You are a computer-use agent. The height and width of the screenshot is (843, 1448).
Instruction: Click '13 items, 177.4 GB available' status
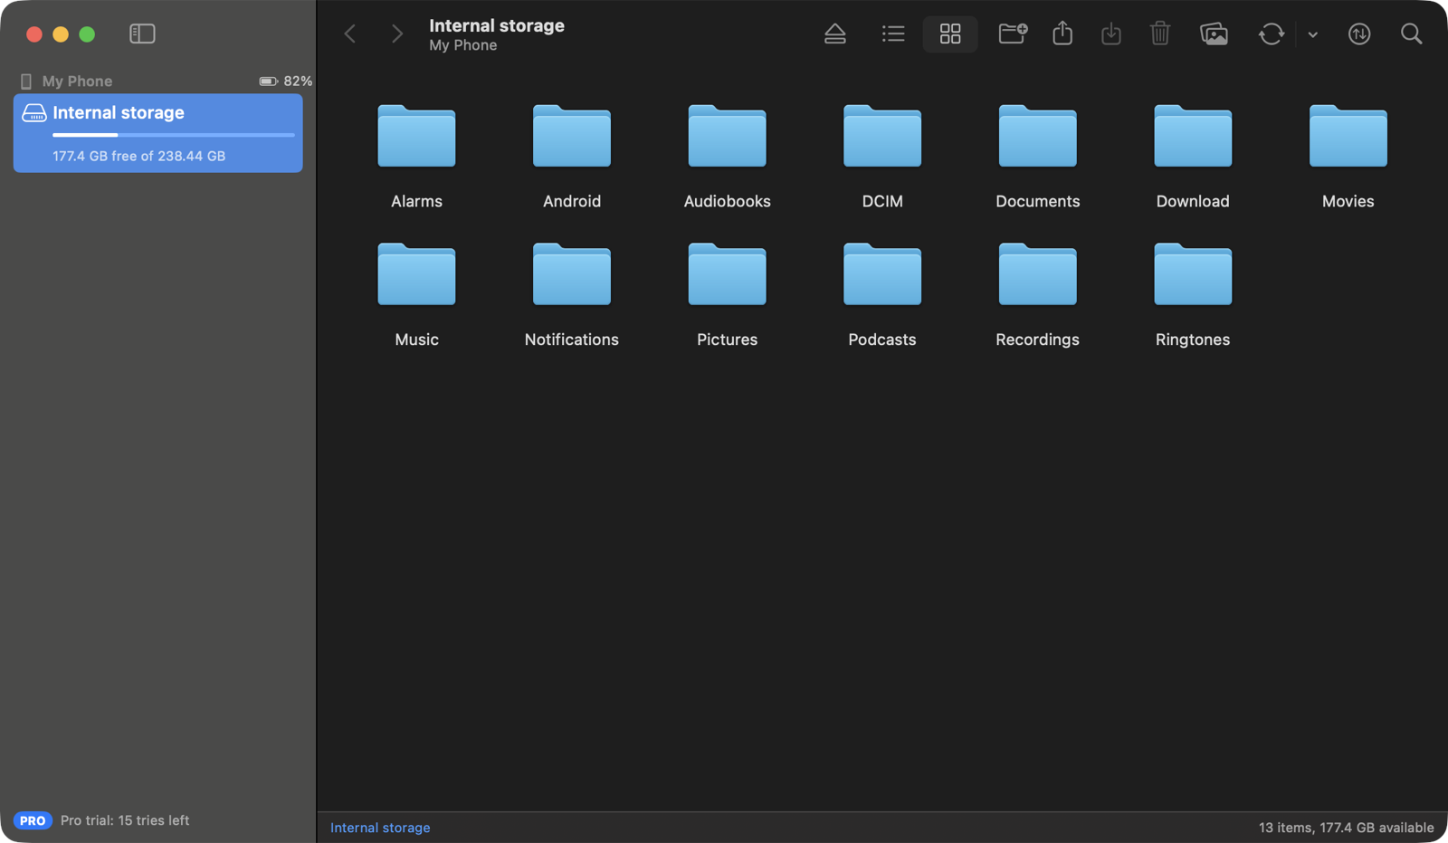[x=1346, y=828]
